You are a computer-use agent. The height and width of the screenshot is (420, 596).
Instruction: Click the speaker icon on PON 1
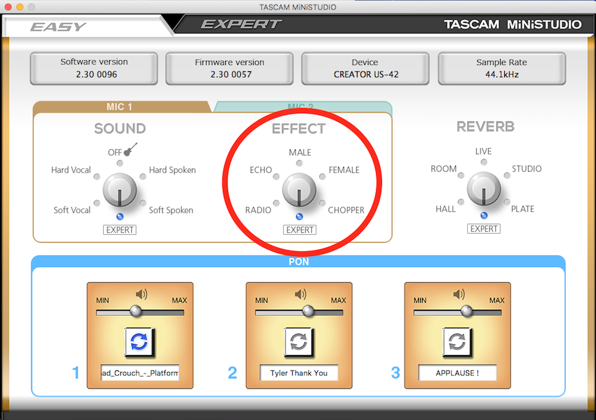coord(141,294)
